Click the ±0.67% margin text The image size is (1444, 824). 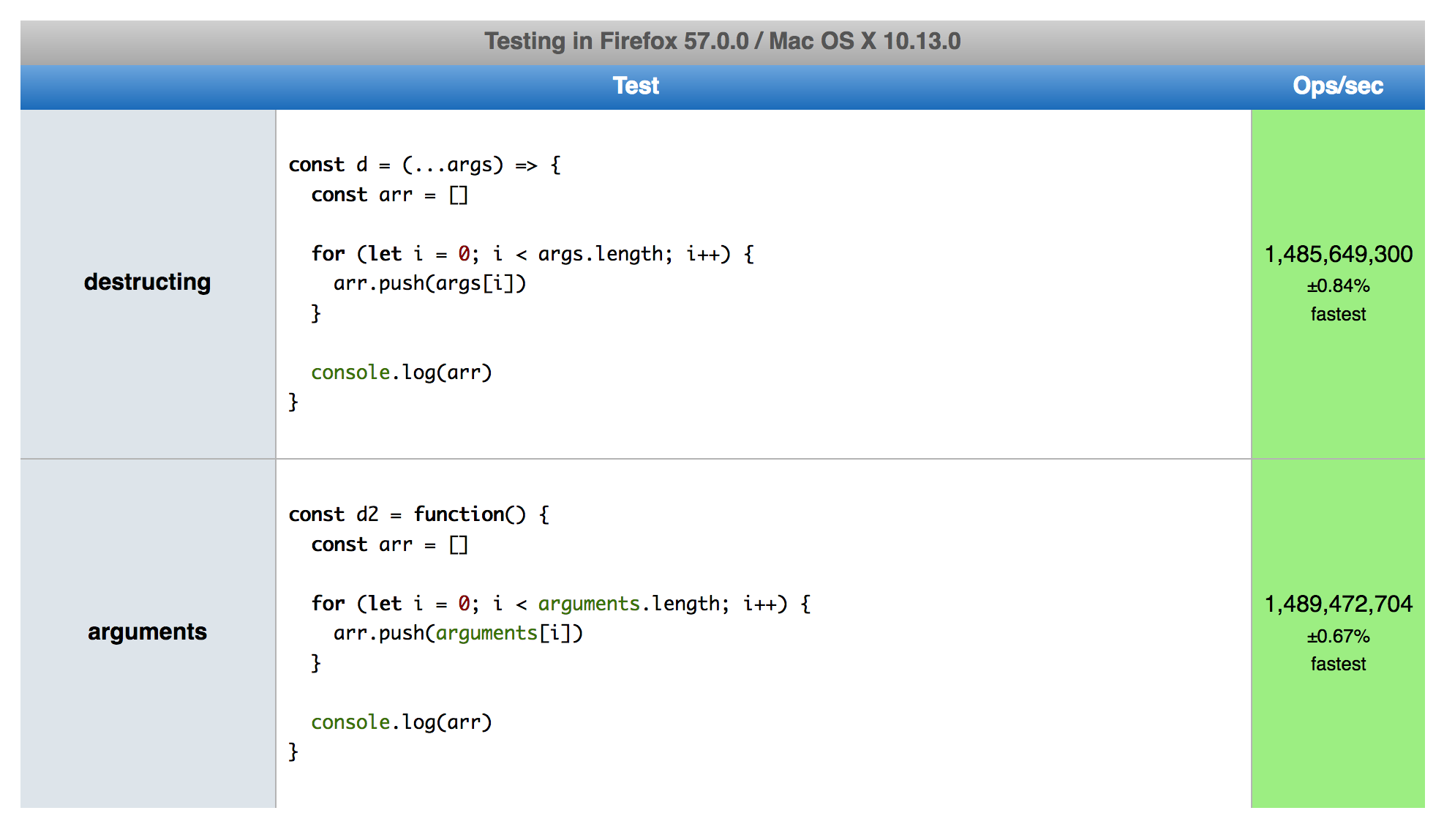(x=1338, y=636)
